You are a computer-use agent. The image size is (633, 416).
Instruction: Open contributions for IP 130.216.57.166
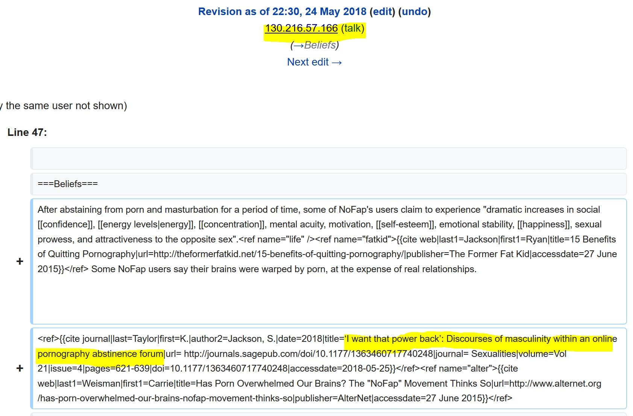click(x=301, y=28)
